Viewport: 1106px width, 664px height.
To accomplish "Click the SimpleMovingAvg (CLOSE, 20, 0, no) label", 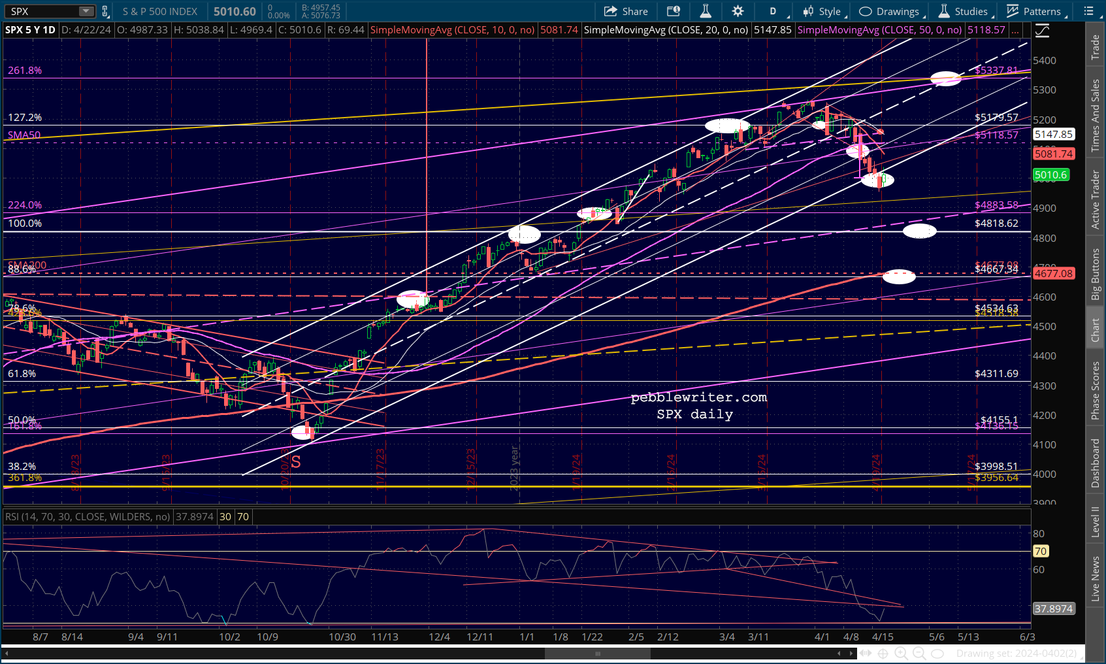I will (x=666, y=30).
